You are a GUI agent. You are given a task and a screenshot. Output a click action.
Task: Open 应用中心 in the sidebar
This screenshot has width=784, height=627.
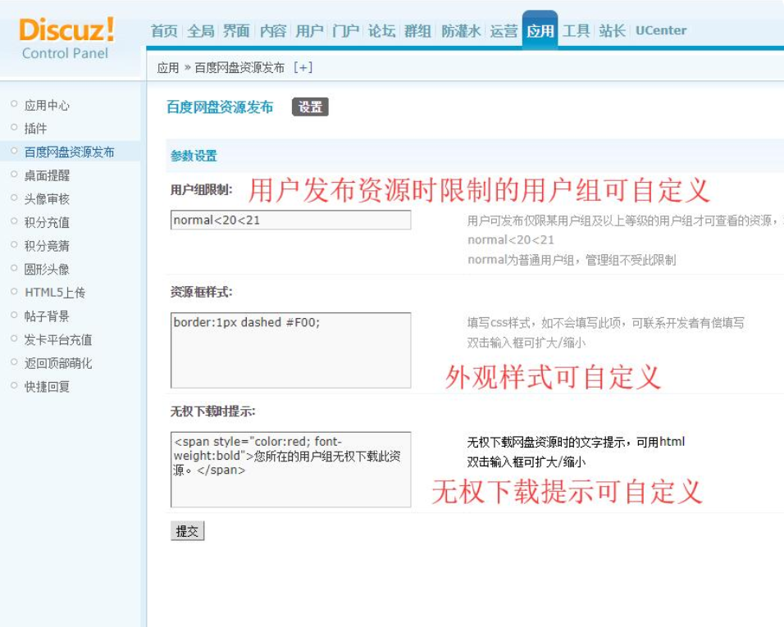point(47,106)
